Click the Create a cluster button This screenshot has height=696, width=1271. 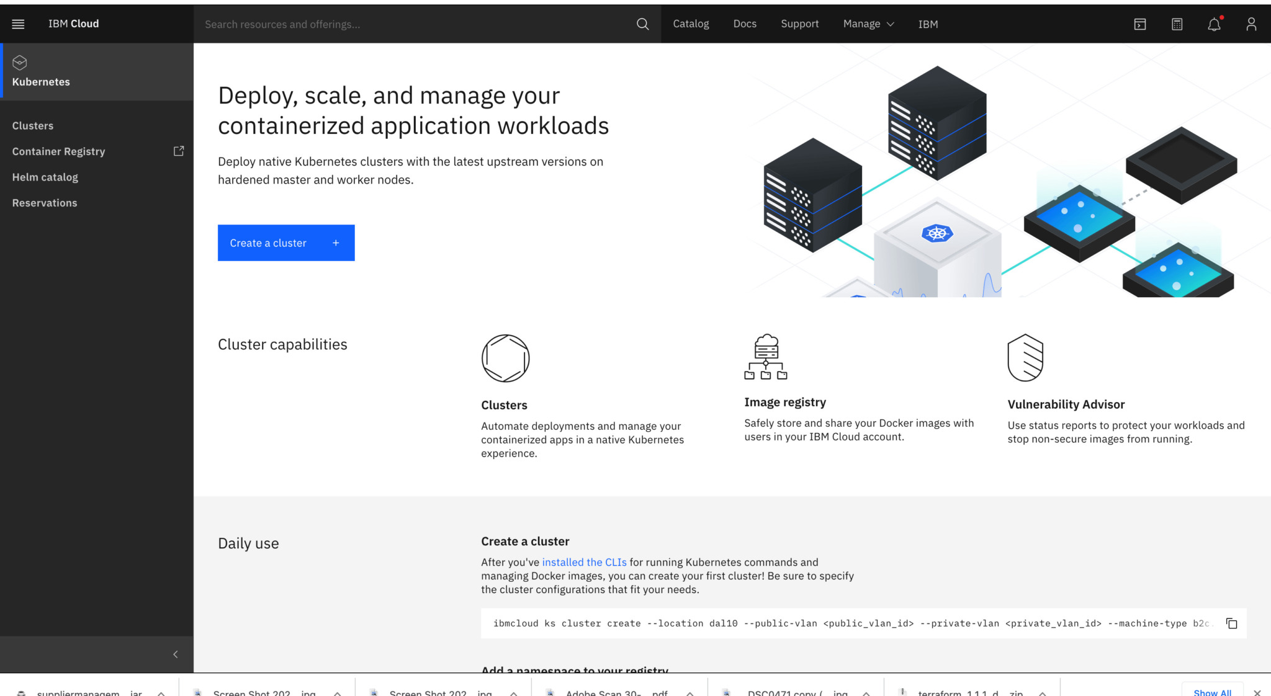pos(285,243)
